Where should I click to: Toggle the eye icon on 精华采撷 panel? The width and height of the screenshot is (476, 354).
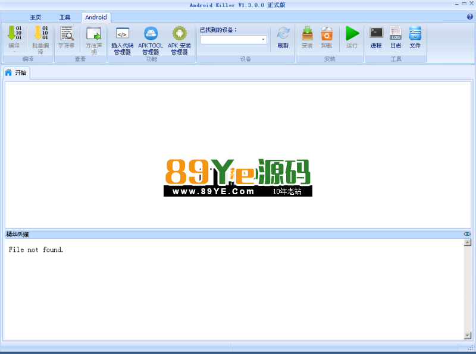point(467,234)
